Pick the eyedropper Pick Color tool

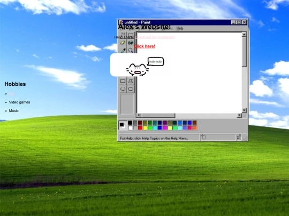[123, 50]
